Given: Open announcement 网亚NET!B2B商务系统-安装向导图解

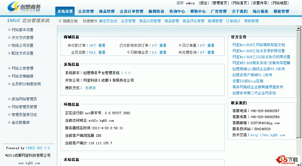Looking at the screenshot, I should click(261, 63).
